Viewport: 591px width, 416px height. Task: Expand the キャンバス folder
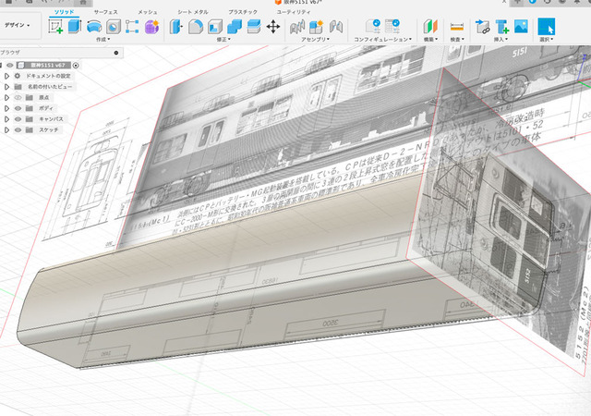tap(6, 119)
